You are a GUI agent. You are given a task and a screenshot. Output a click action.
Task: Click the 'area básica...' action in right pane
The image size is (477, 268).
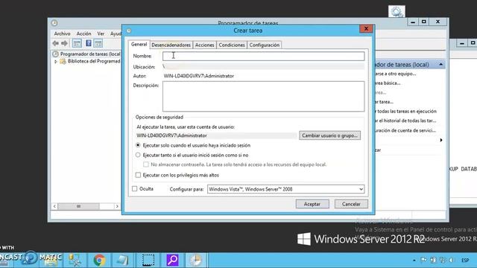pyautogui.click(x=388, y=83)
